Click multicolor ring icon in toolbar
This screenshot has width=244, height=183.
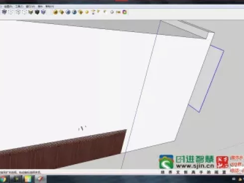tap(124, 12)
